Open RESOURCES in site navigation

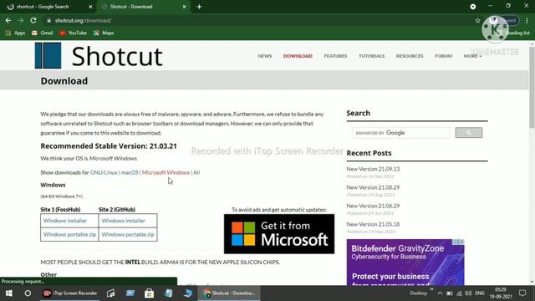pyautogui.click(x=410, y=56)
